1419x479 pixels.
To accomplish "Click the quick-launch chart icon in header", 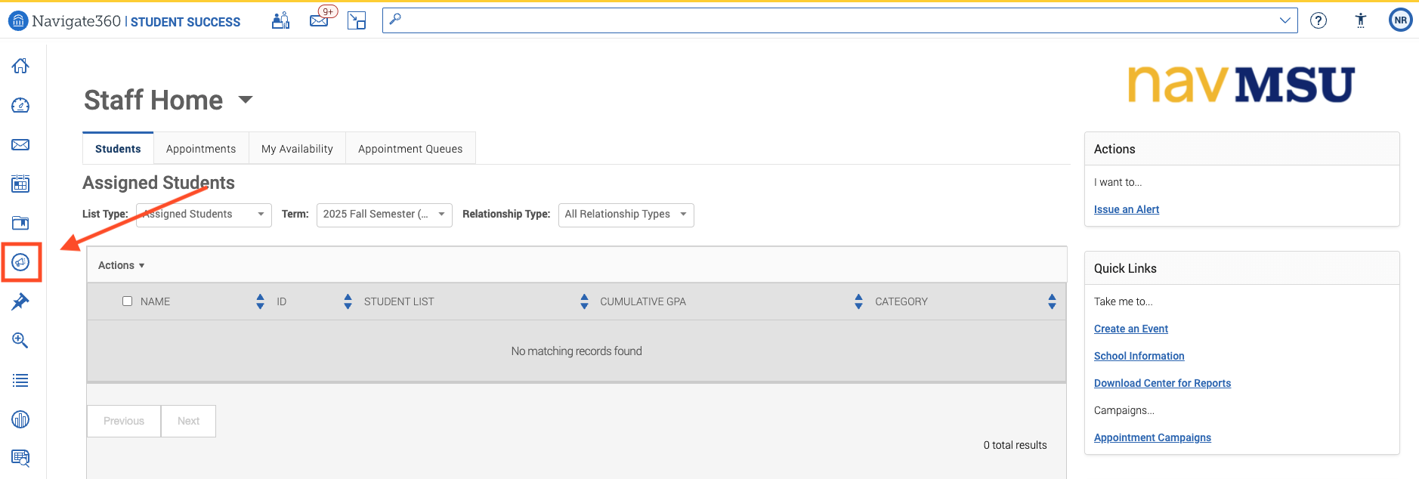I will tap(357, 20).
